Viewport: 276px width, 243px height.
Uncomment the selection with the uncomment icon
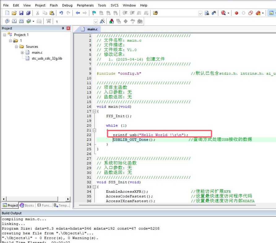click(x=146, y=13)
